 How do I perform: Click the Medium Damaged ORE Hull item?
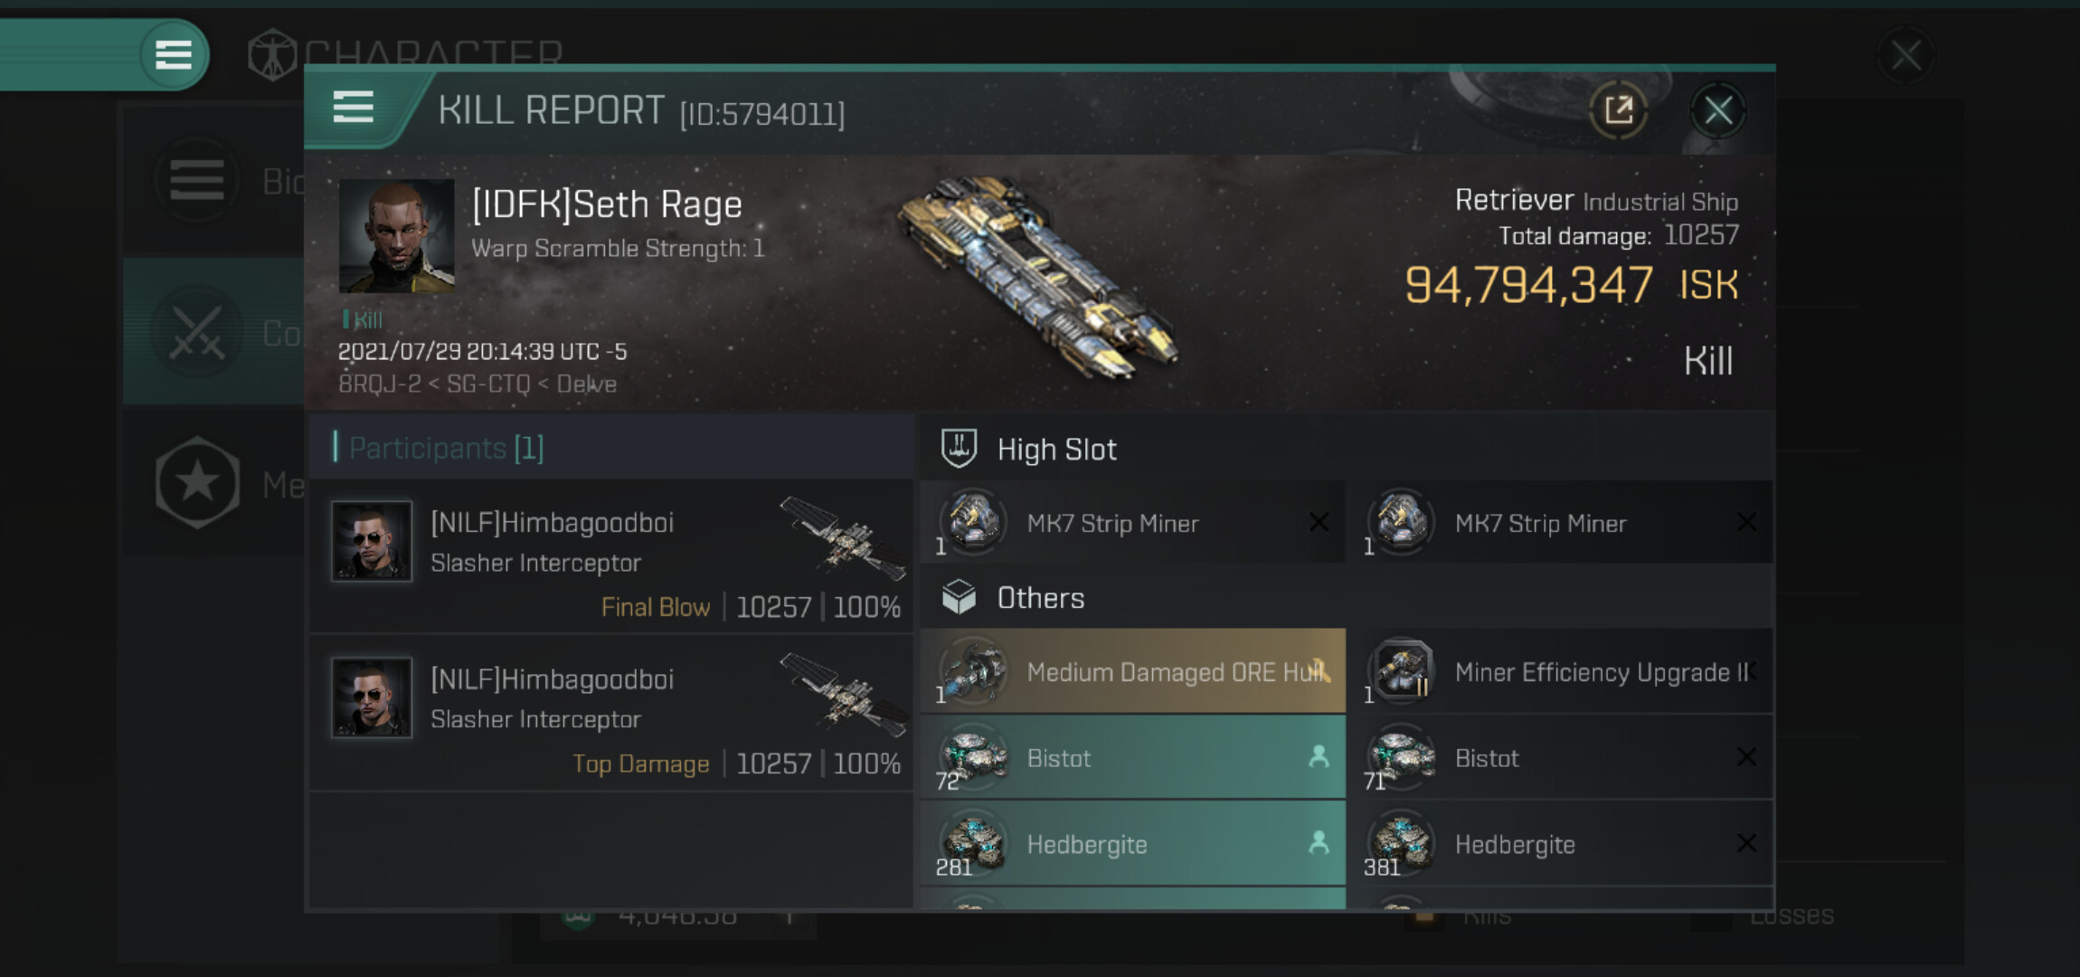(x=1132, y=671)
